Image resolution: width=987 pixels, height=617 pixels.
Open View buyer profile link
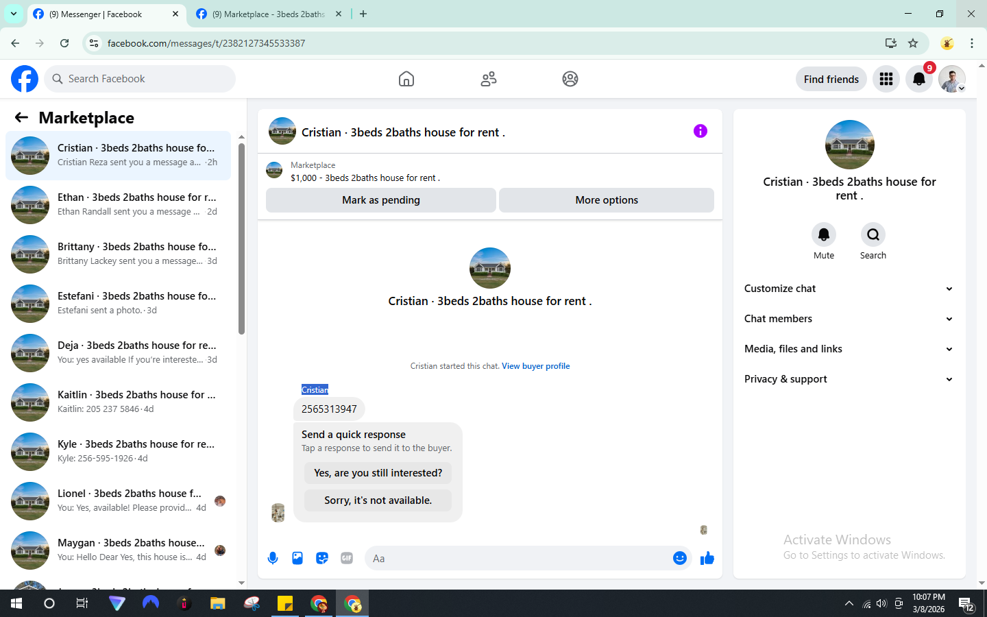point(536,366)
